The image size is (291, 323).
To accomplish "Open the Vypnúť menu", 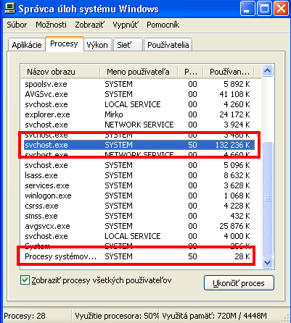I will [x=126, y=25].
